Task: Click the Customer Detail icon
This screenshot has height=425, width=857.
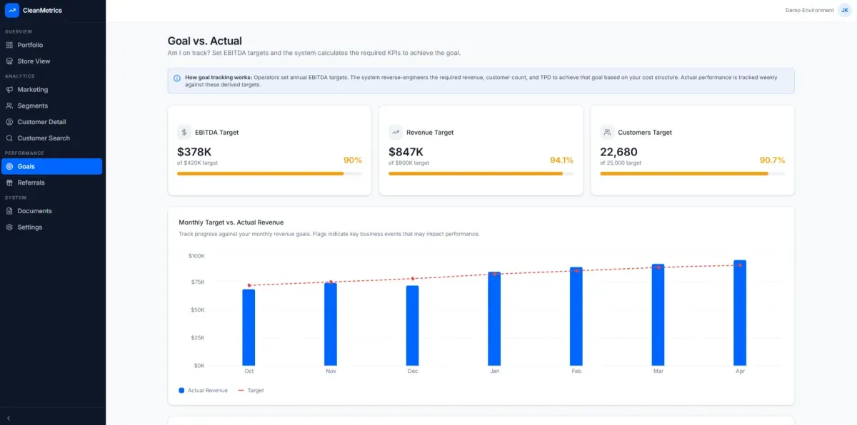Action: [10, 122]
